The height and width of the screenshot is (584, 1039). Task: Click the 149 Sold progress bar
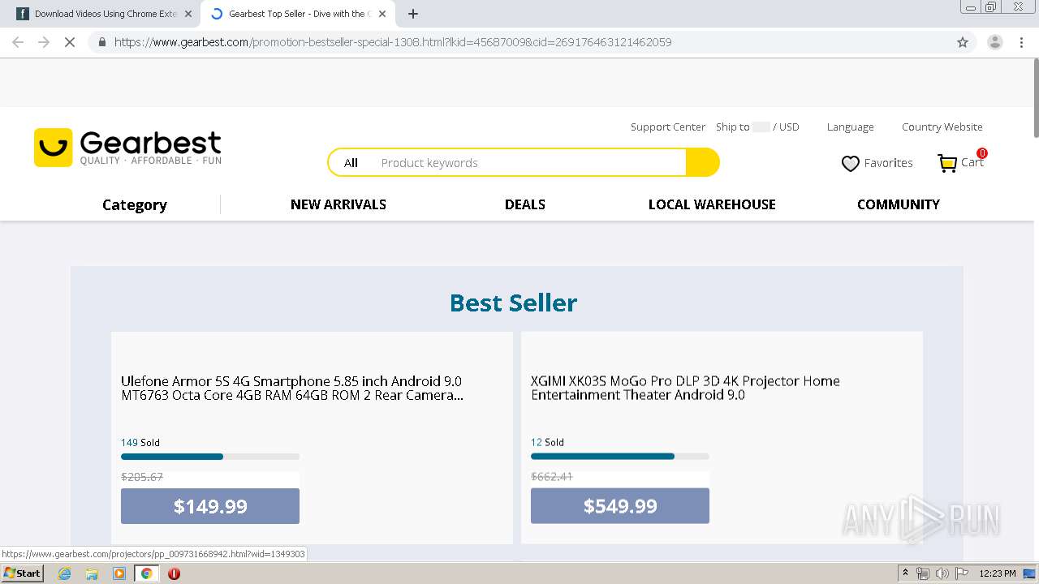coord(210,457)
